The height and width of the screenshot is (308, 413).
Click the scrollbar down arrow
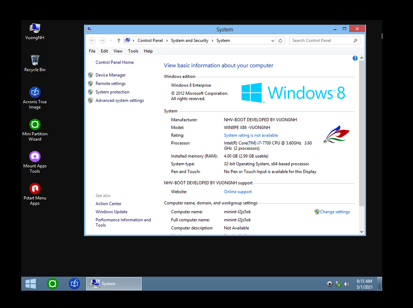point(362,232)
